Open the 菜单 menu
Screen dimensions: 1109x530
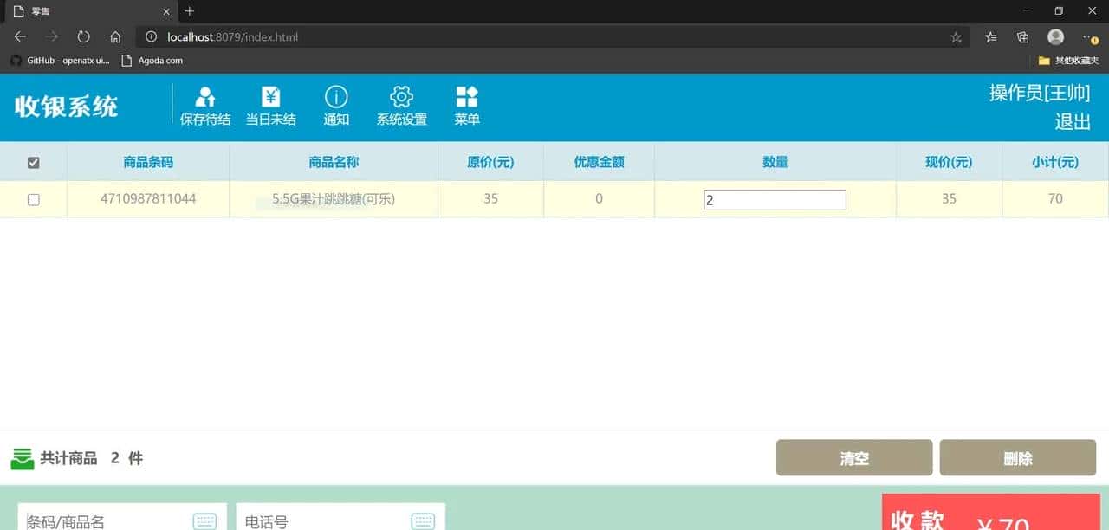[466, 104]
